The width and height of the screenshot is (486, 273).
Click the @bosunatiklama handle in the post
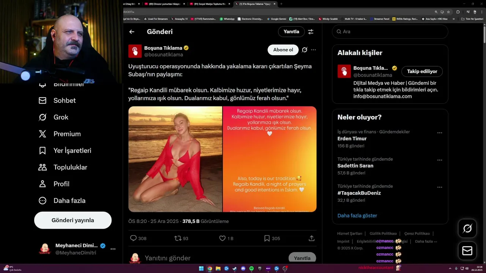[164, 55]
